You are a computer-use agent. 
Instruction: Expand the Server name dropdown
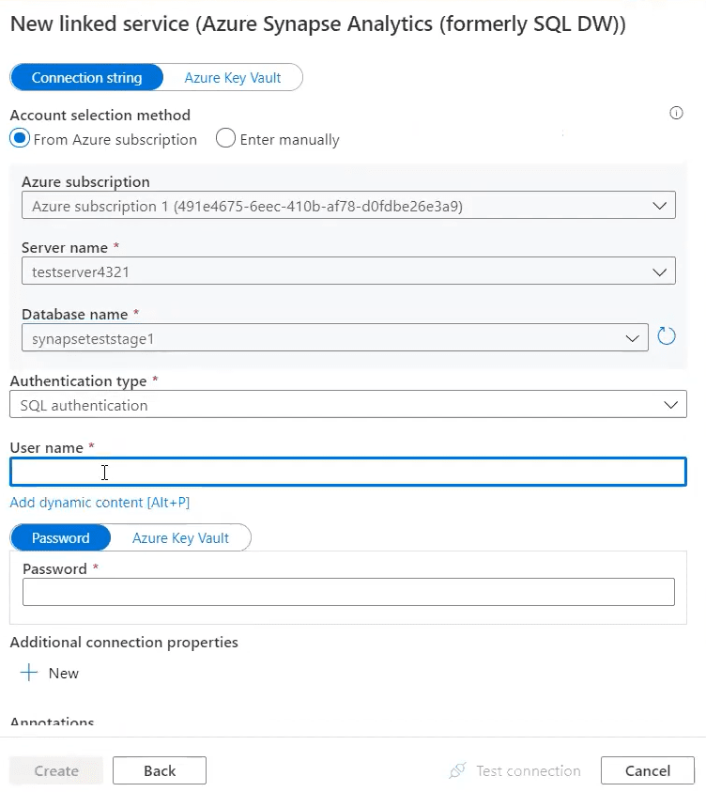348,272
